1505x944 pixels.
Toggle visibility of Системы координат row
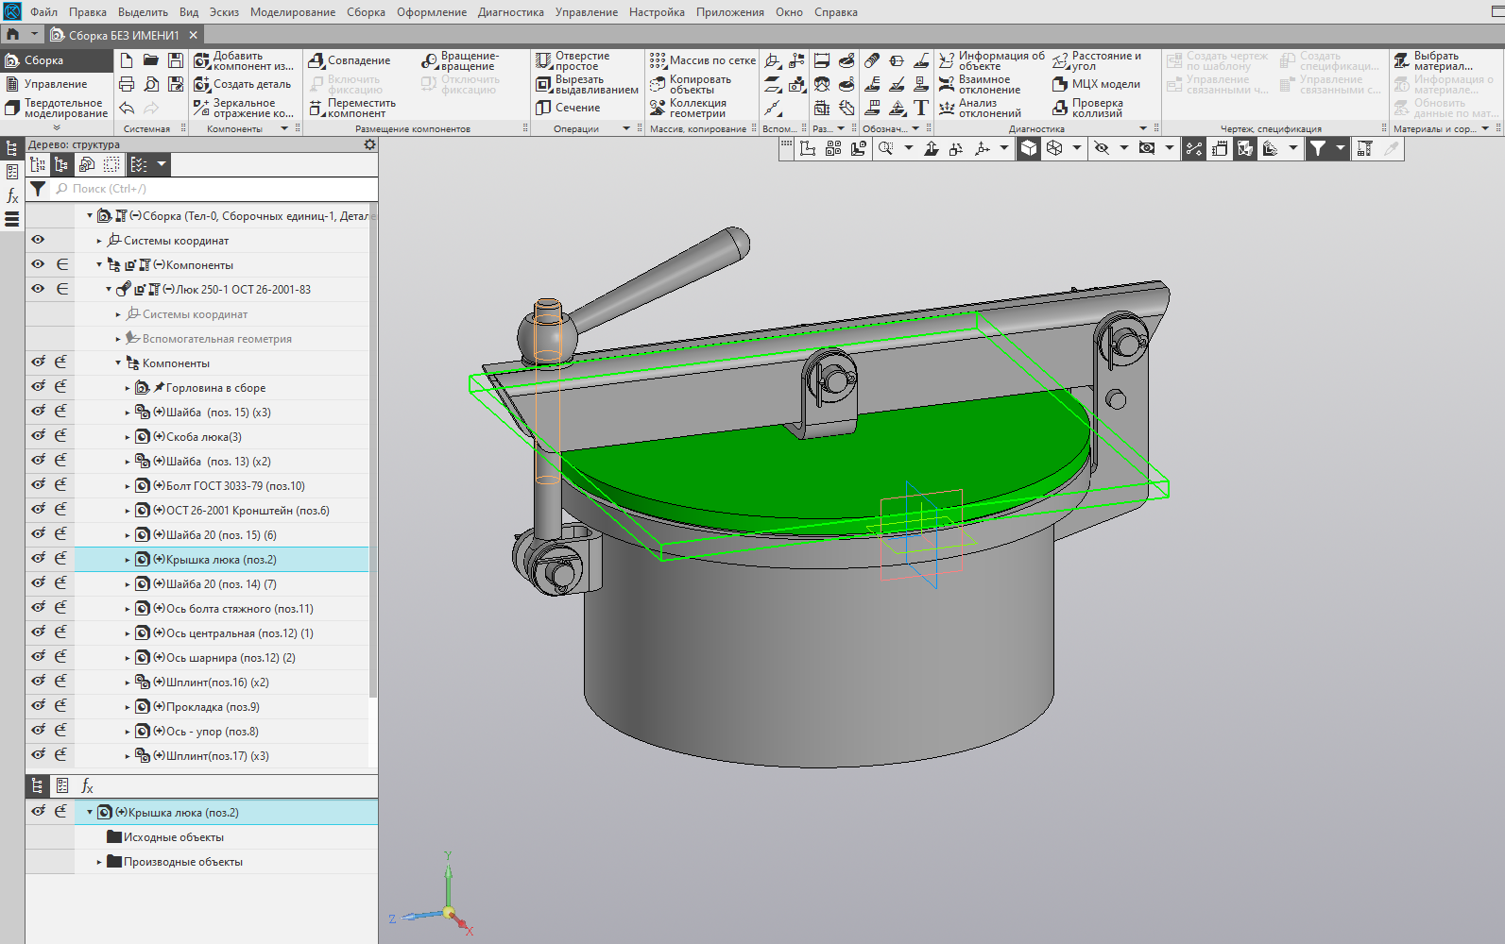38,240
